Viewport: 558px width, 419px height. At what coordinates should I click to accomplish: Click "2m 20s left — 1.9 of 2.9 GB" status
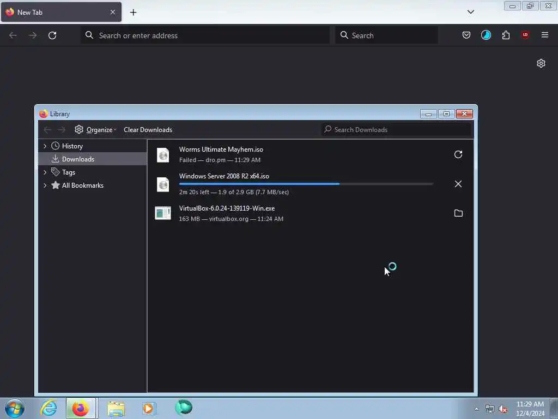pyautogui.click(x=234, y=192)
